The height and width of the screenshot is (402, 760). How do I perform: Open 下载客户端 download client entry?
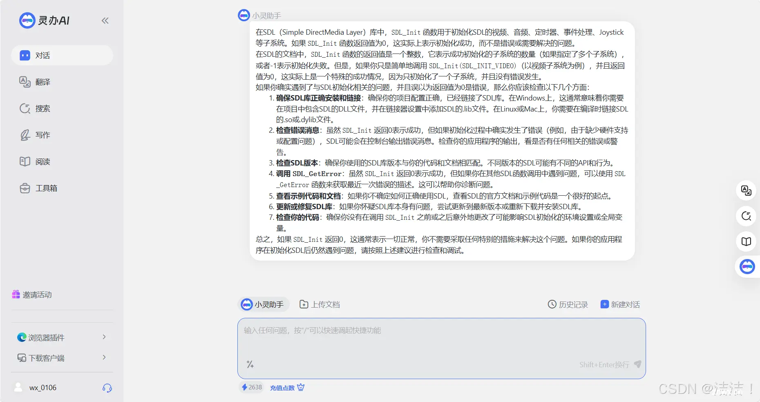tap(62, 357)
